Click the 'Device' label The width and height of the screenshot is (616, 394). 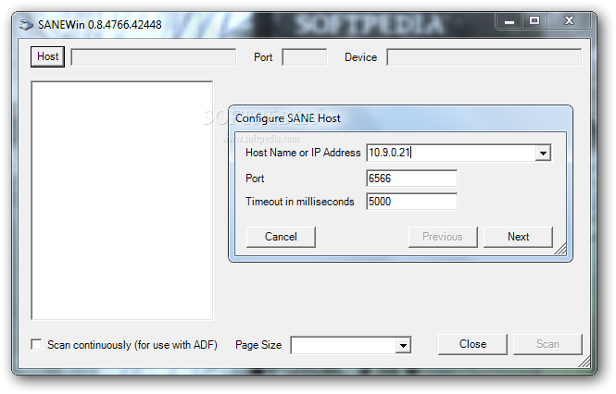tap(360, 57)
